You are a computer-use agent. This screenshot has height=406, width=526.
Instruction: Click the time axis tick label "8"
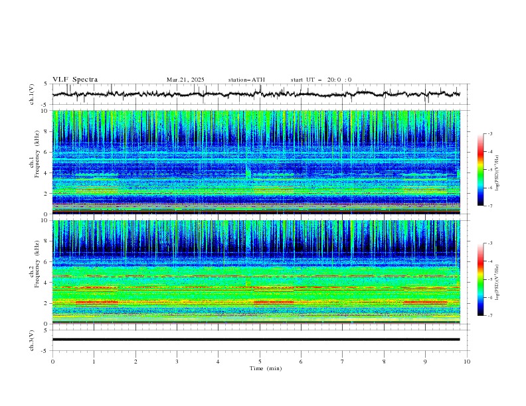384,362
